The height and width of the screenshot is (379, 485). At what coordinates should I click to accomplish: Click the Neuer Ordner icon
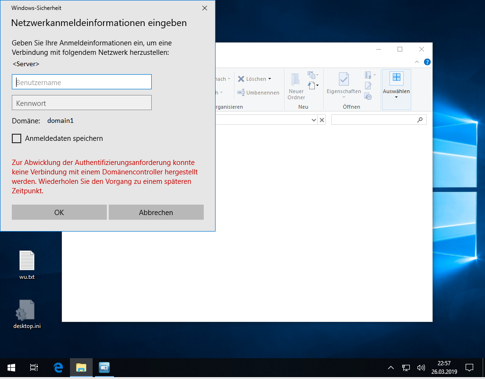coord(296,79)
